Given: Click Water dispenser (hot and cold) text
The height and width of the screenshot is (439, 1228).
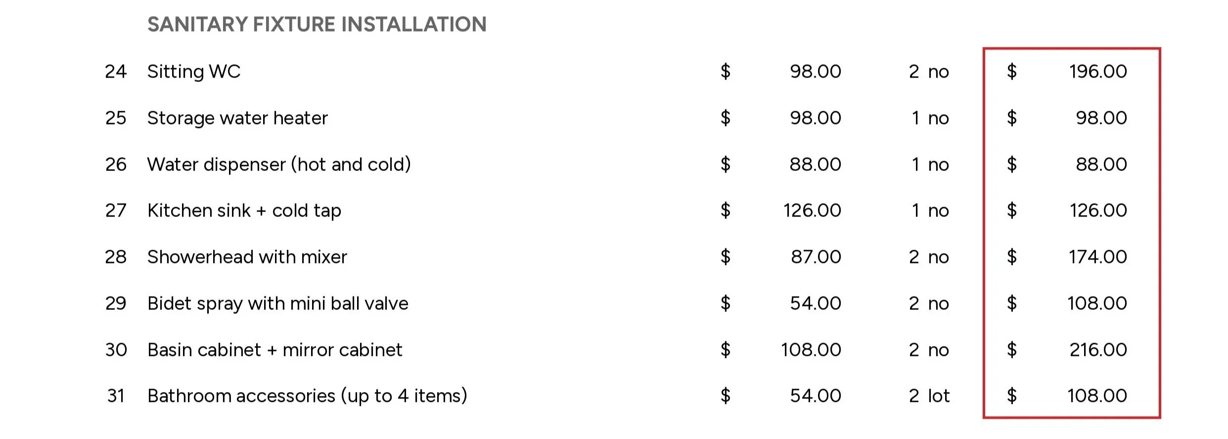Looking at the screenshot, I should [279, 165].
